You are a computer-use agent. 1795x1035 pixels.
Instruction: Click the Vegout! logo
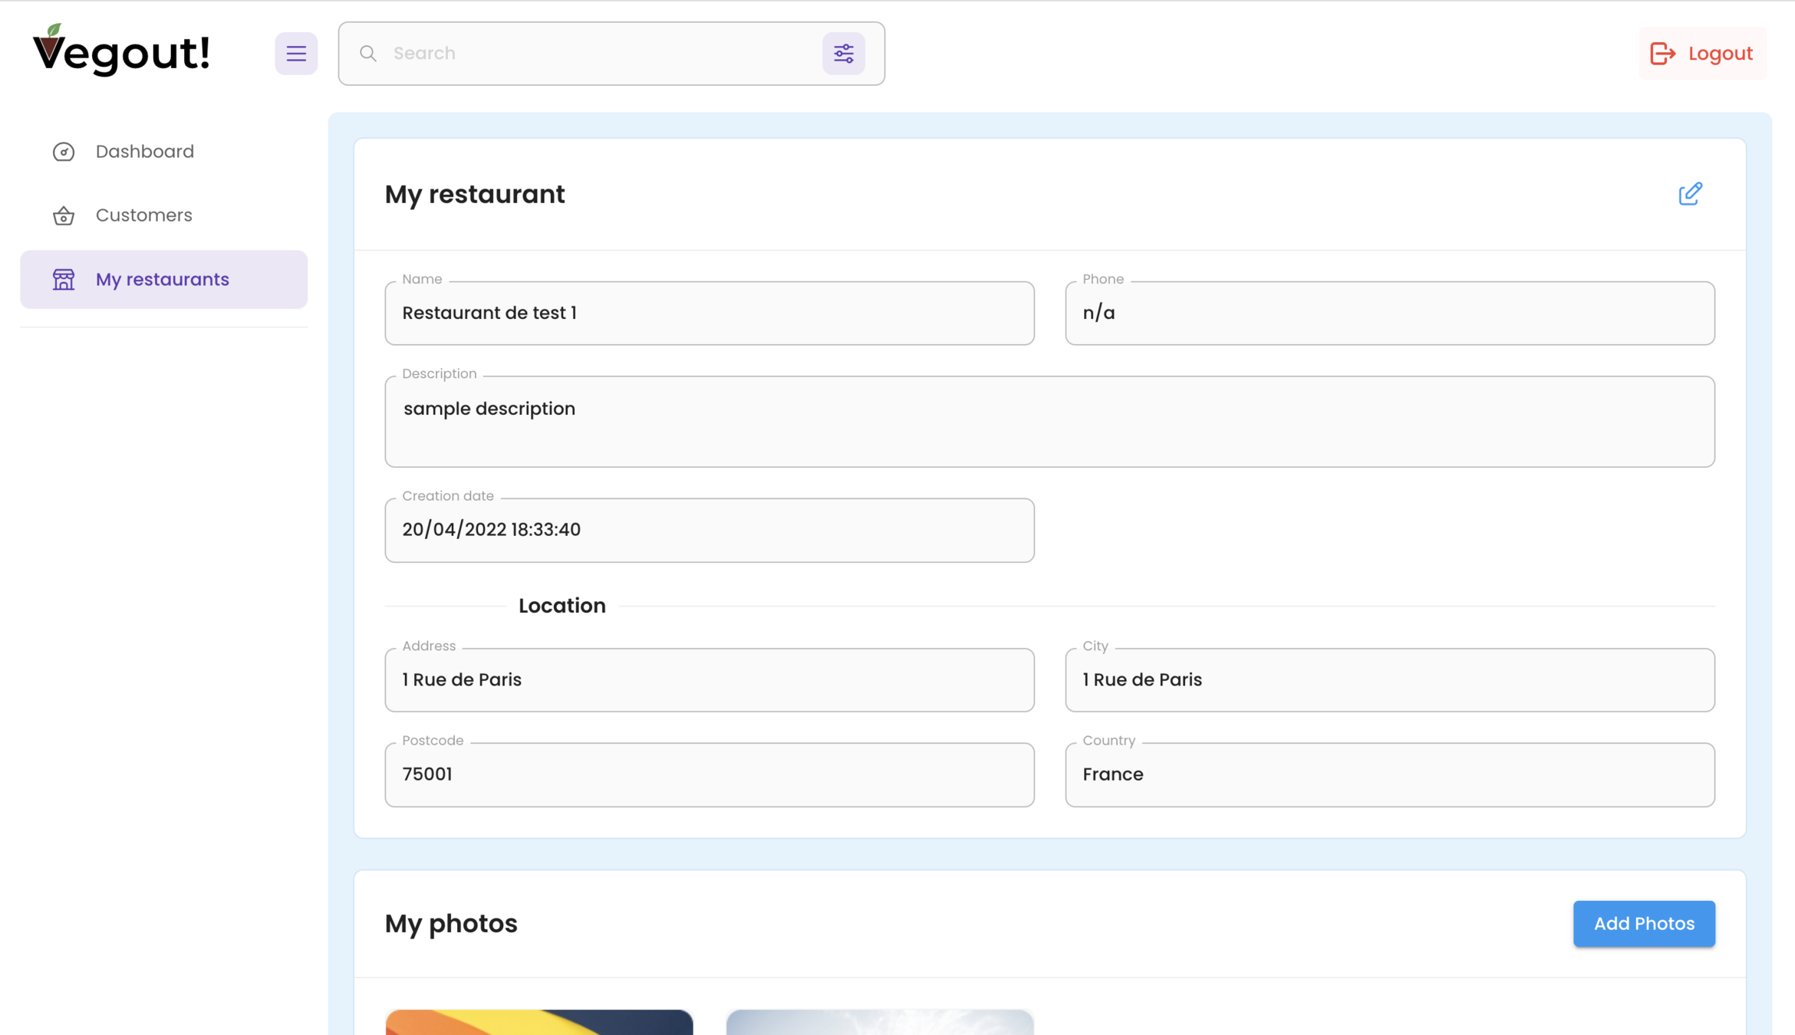pos(121,51)
